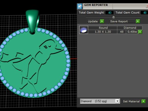
Task: Click green arrow next to Save Report
Action: click(138, 21)
